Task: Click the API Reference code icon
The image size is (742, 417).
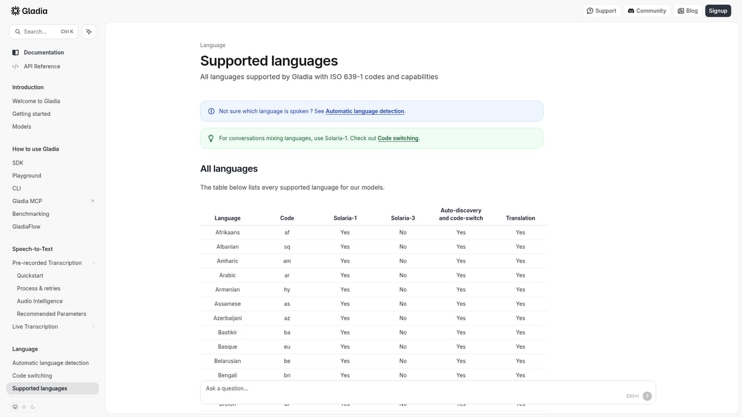Action: coord(16,67)
